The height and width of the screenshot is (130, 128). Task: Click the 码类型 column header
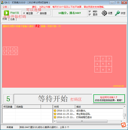28,107
